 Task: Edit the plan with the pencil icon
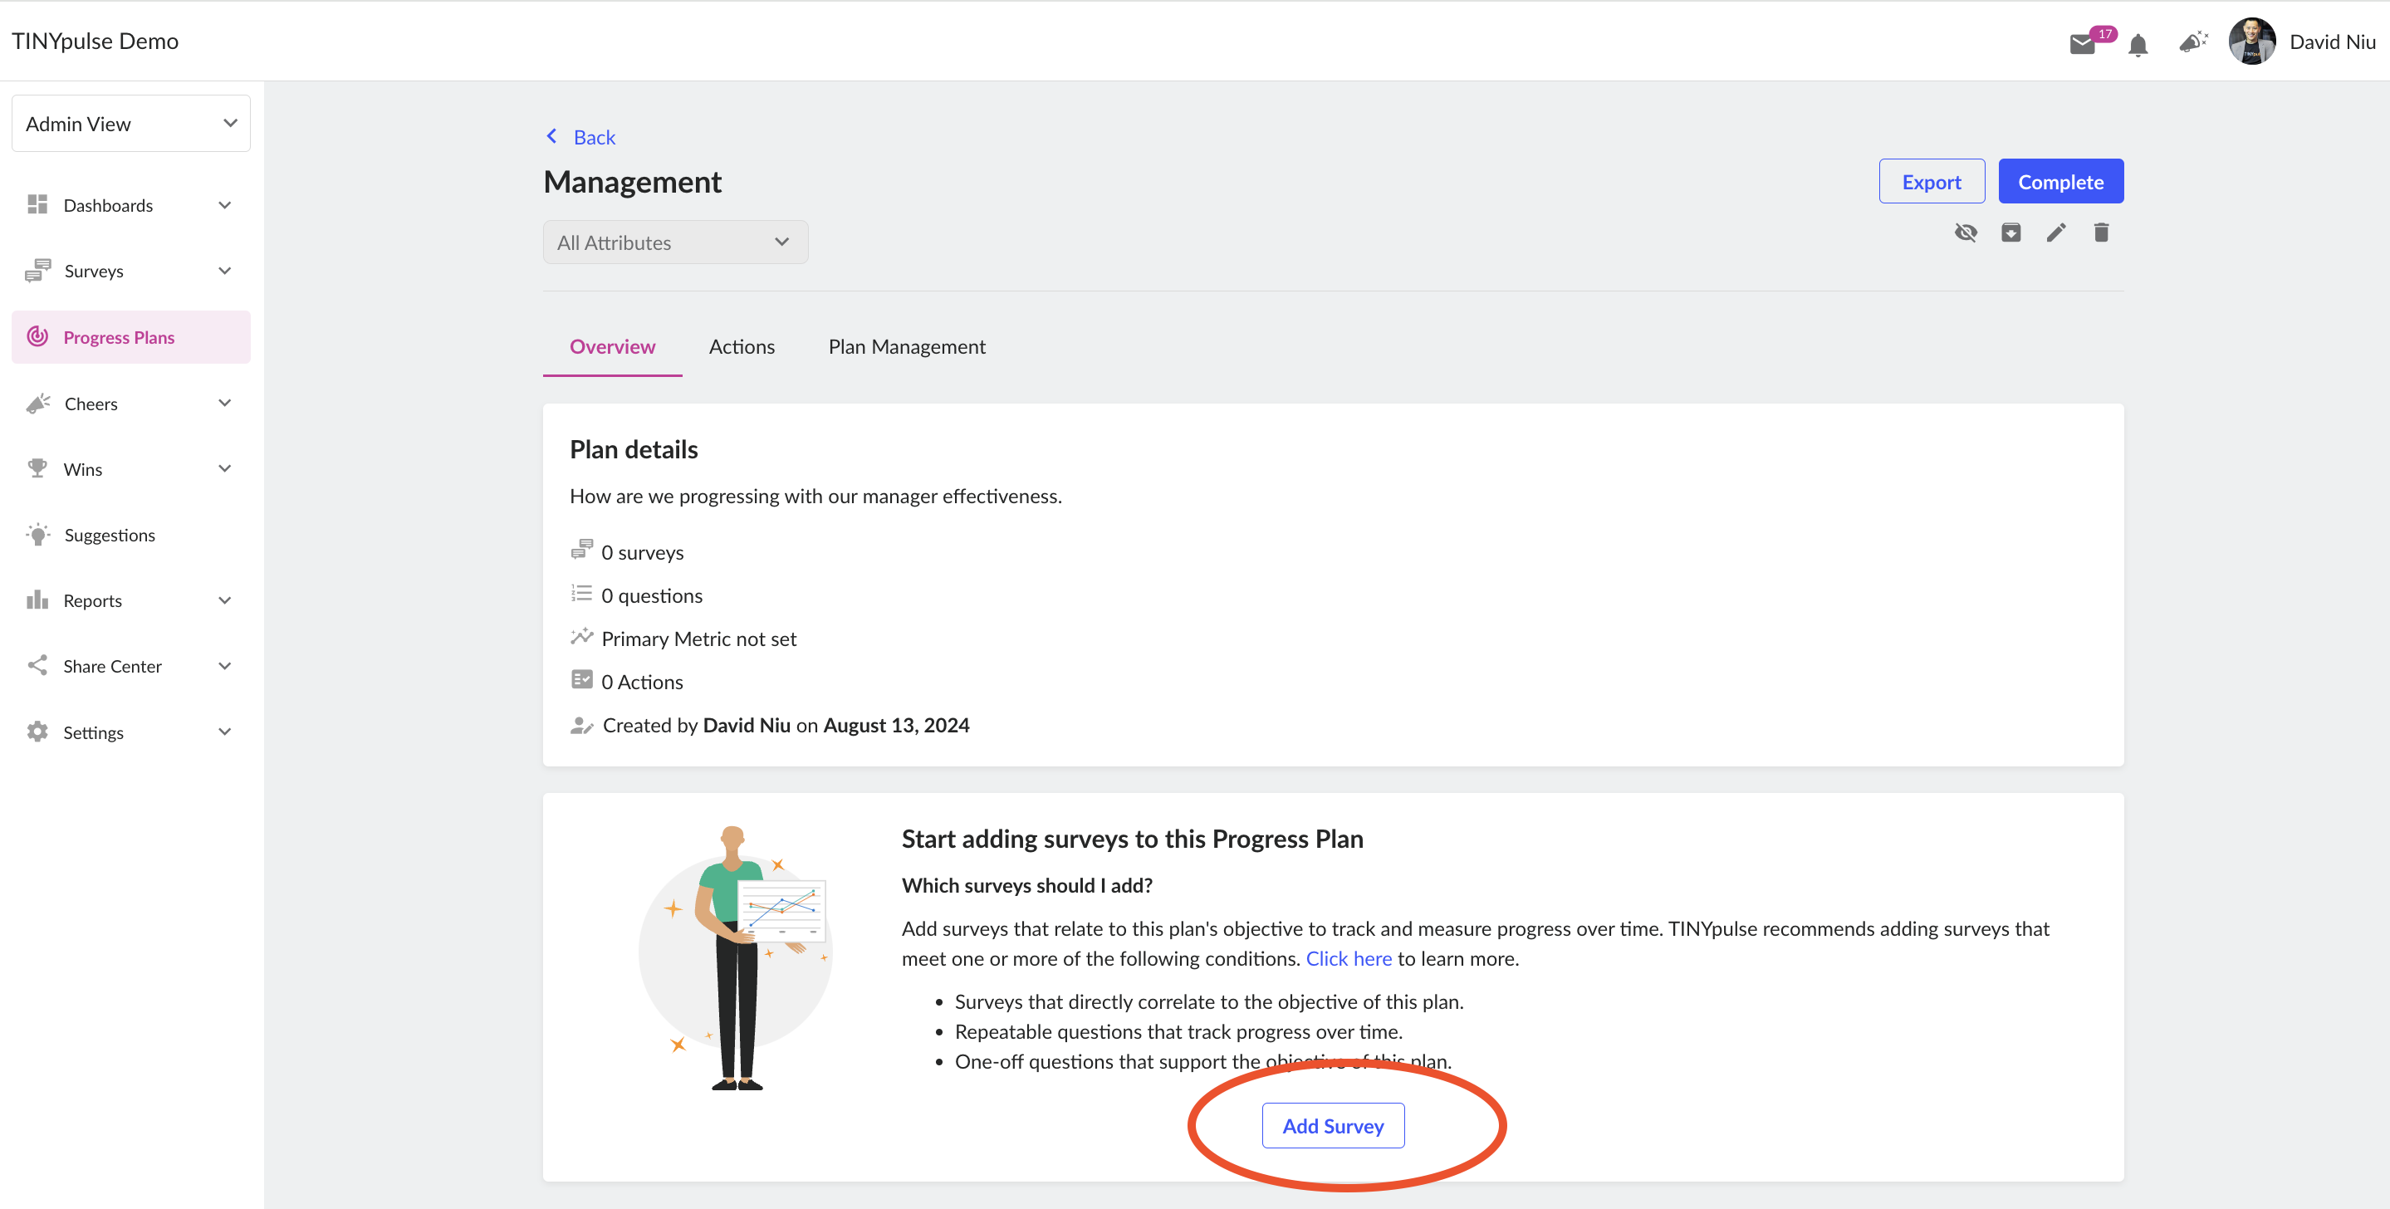pyautogui.click(x=2056, y=232)
